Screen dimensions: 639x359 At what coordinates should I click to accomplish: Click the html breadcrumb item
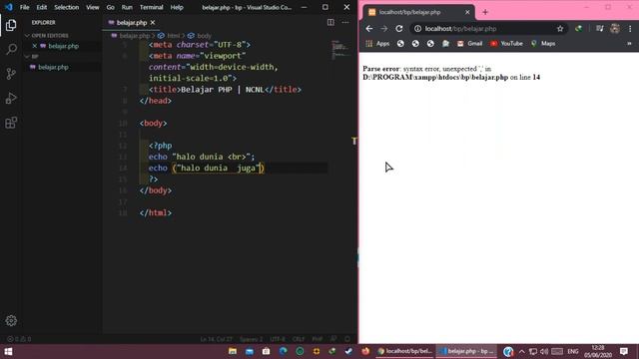pos(173,36)
